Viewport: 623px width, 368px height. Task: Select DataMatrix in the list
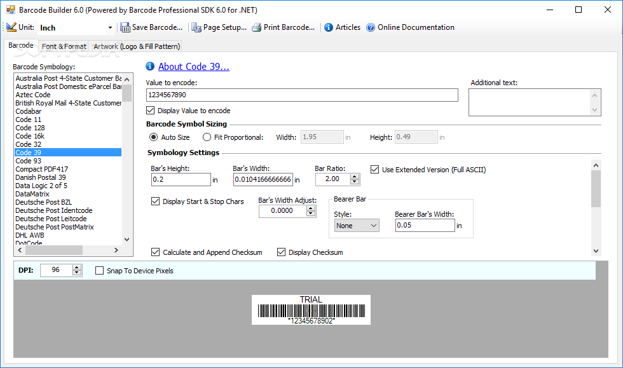[32, 194]
